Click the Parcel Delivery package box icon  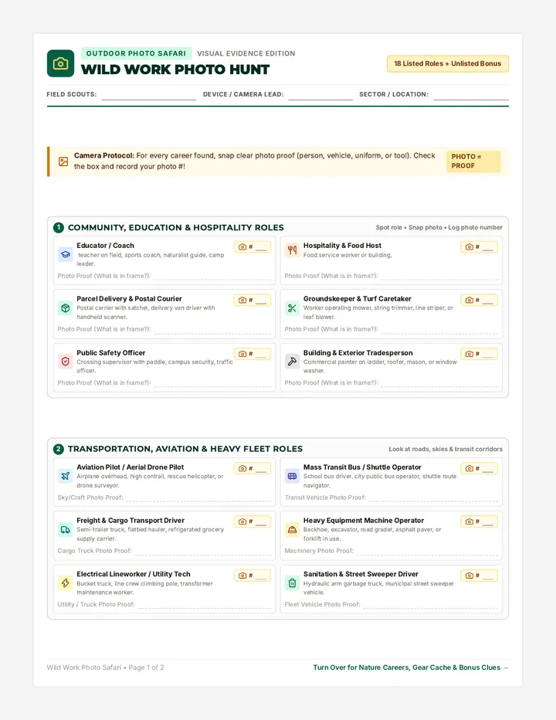(x=65, y=307)
